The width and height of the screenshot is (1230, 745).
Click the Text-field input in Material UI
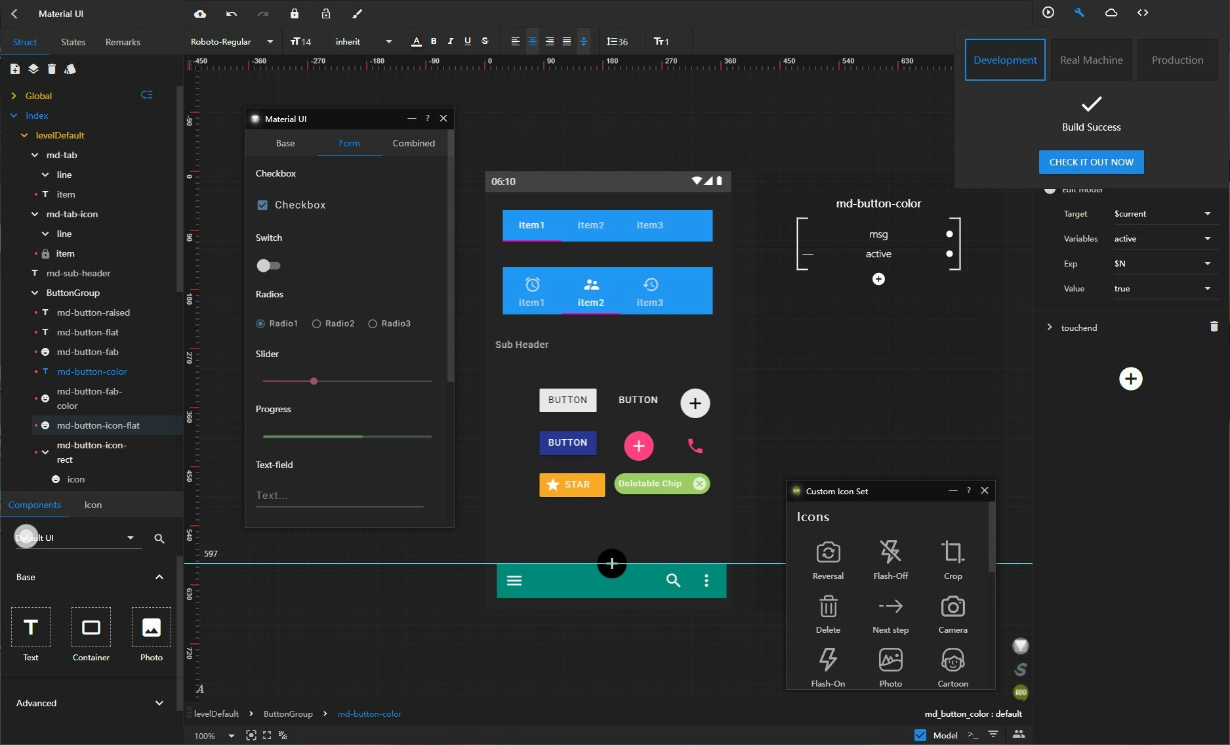coord(339,496)
